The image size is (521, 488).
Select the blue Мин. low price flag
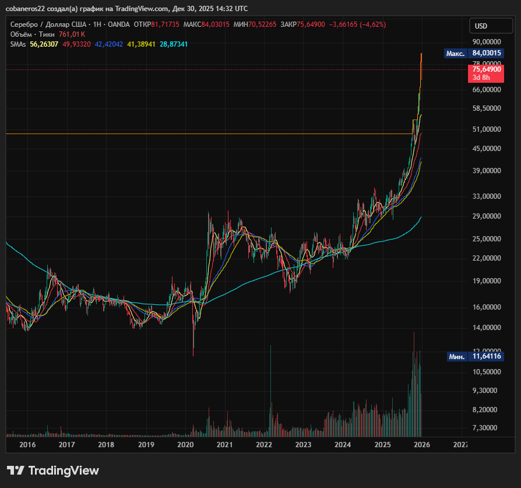point(456,356)
